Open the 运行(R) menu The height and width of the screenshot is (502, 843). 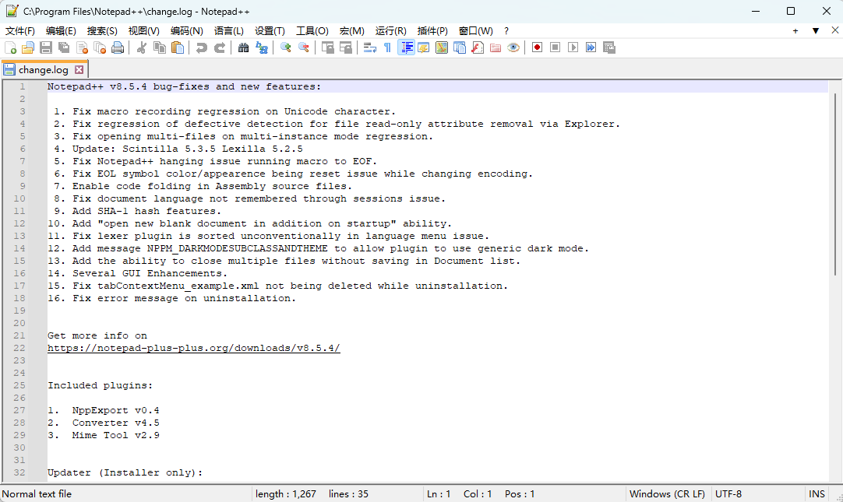(390, 31)
